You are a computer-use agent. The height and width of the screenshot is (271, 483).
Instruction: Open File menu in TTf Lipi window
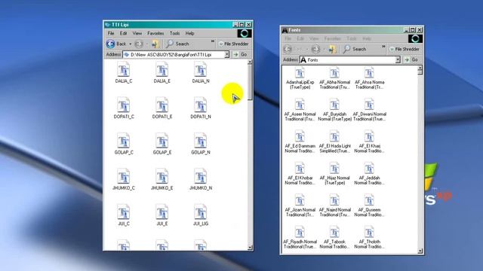tap(111, 33)
